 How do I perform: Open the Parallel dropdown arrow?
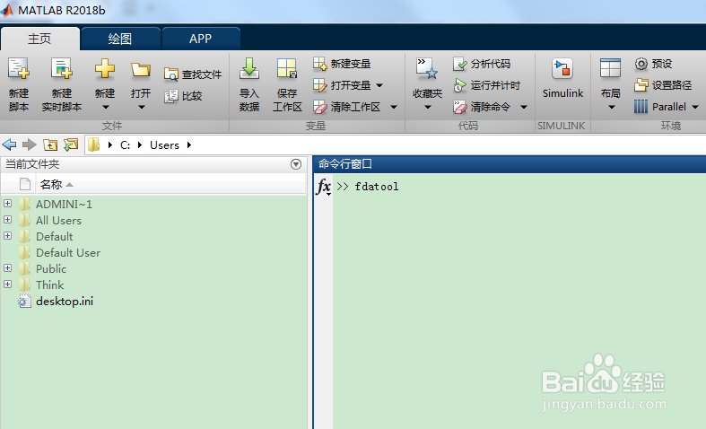(x=695, y=107)
